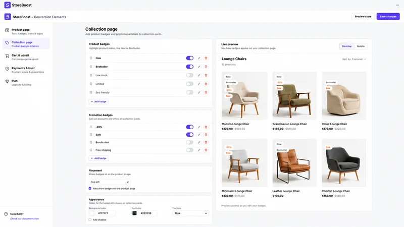
Task: Click the #FFFFFF background color field
Action: pos(106,213)
